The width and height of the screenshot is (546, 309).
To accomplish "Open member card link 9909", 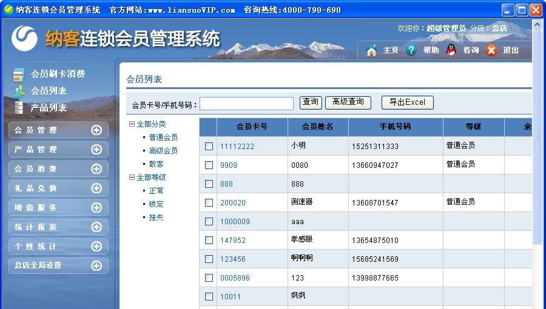I will coord(229,165).
